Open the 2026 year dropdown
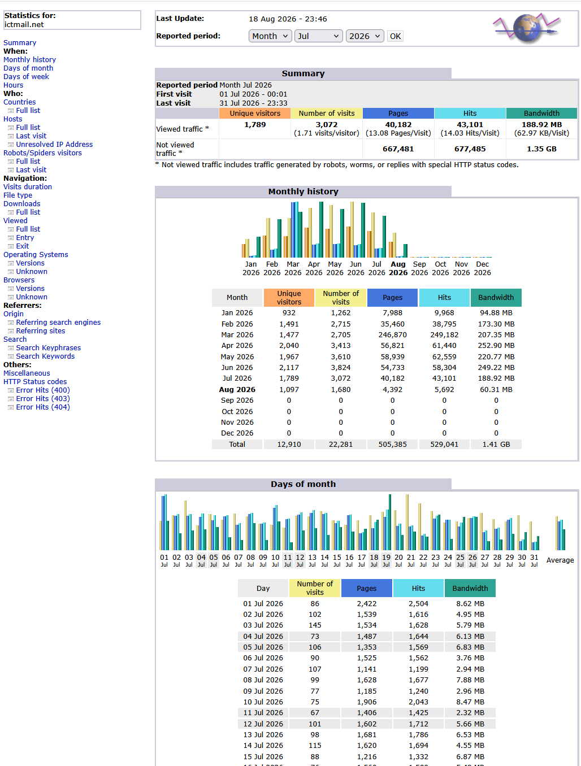This screenshot has height=766, width=581. (x=365, y=36)
